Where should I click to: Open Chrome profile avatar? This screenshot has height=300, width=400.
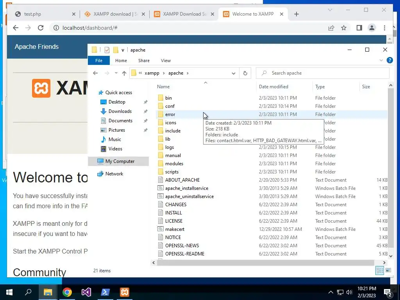(x=372, y=28)
